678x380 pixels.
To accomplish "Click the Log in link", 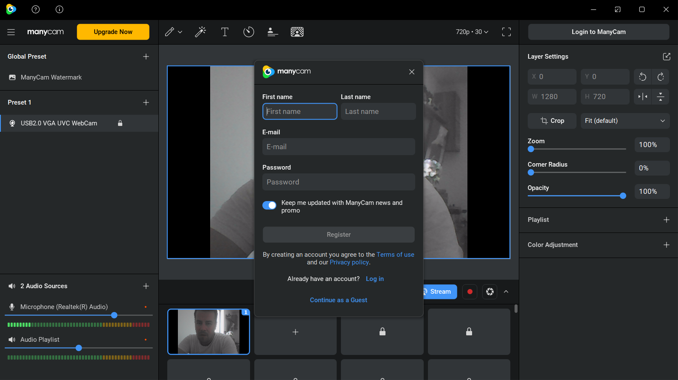I will 375,279.
